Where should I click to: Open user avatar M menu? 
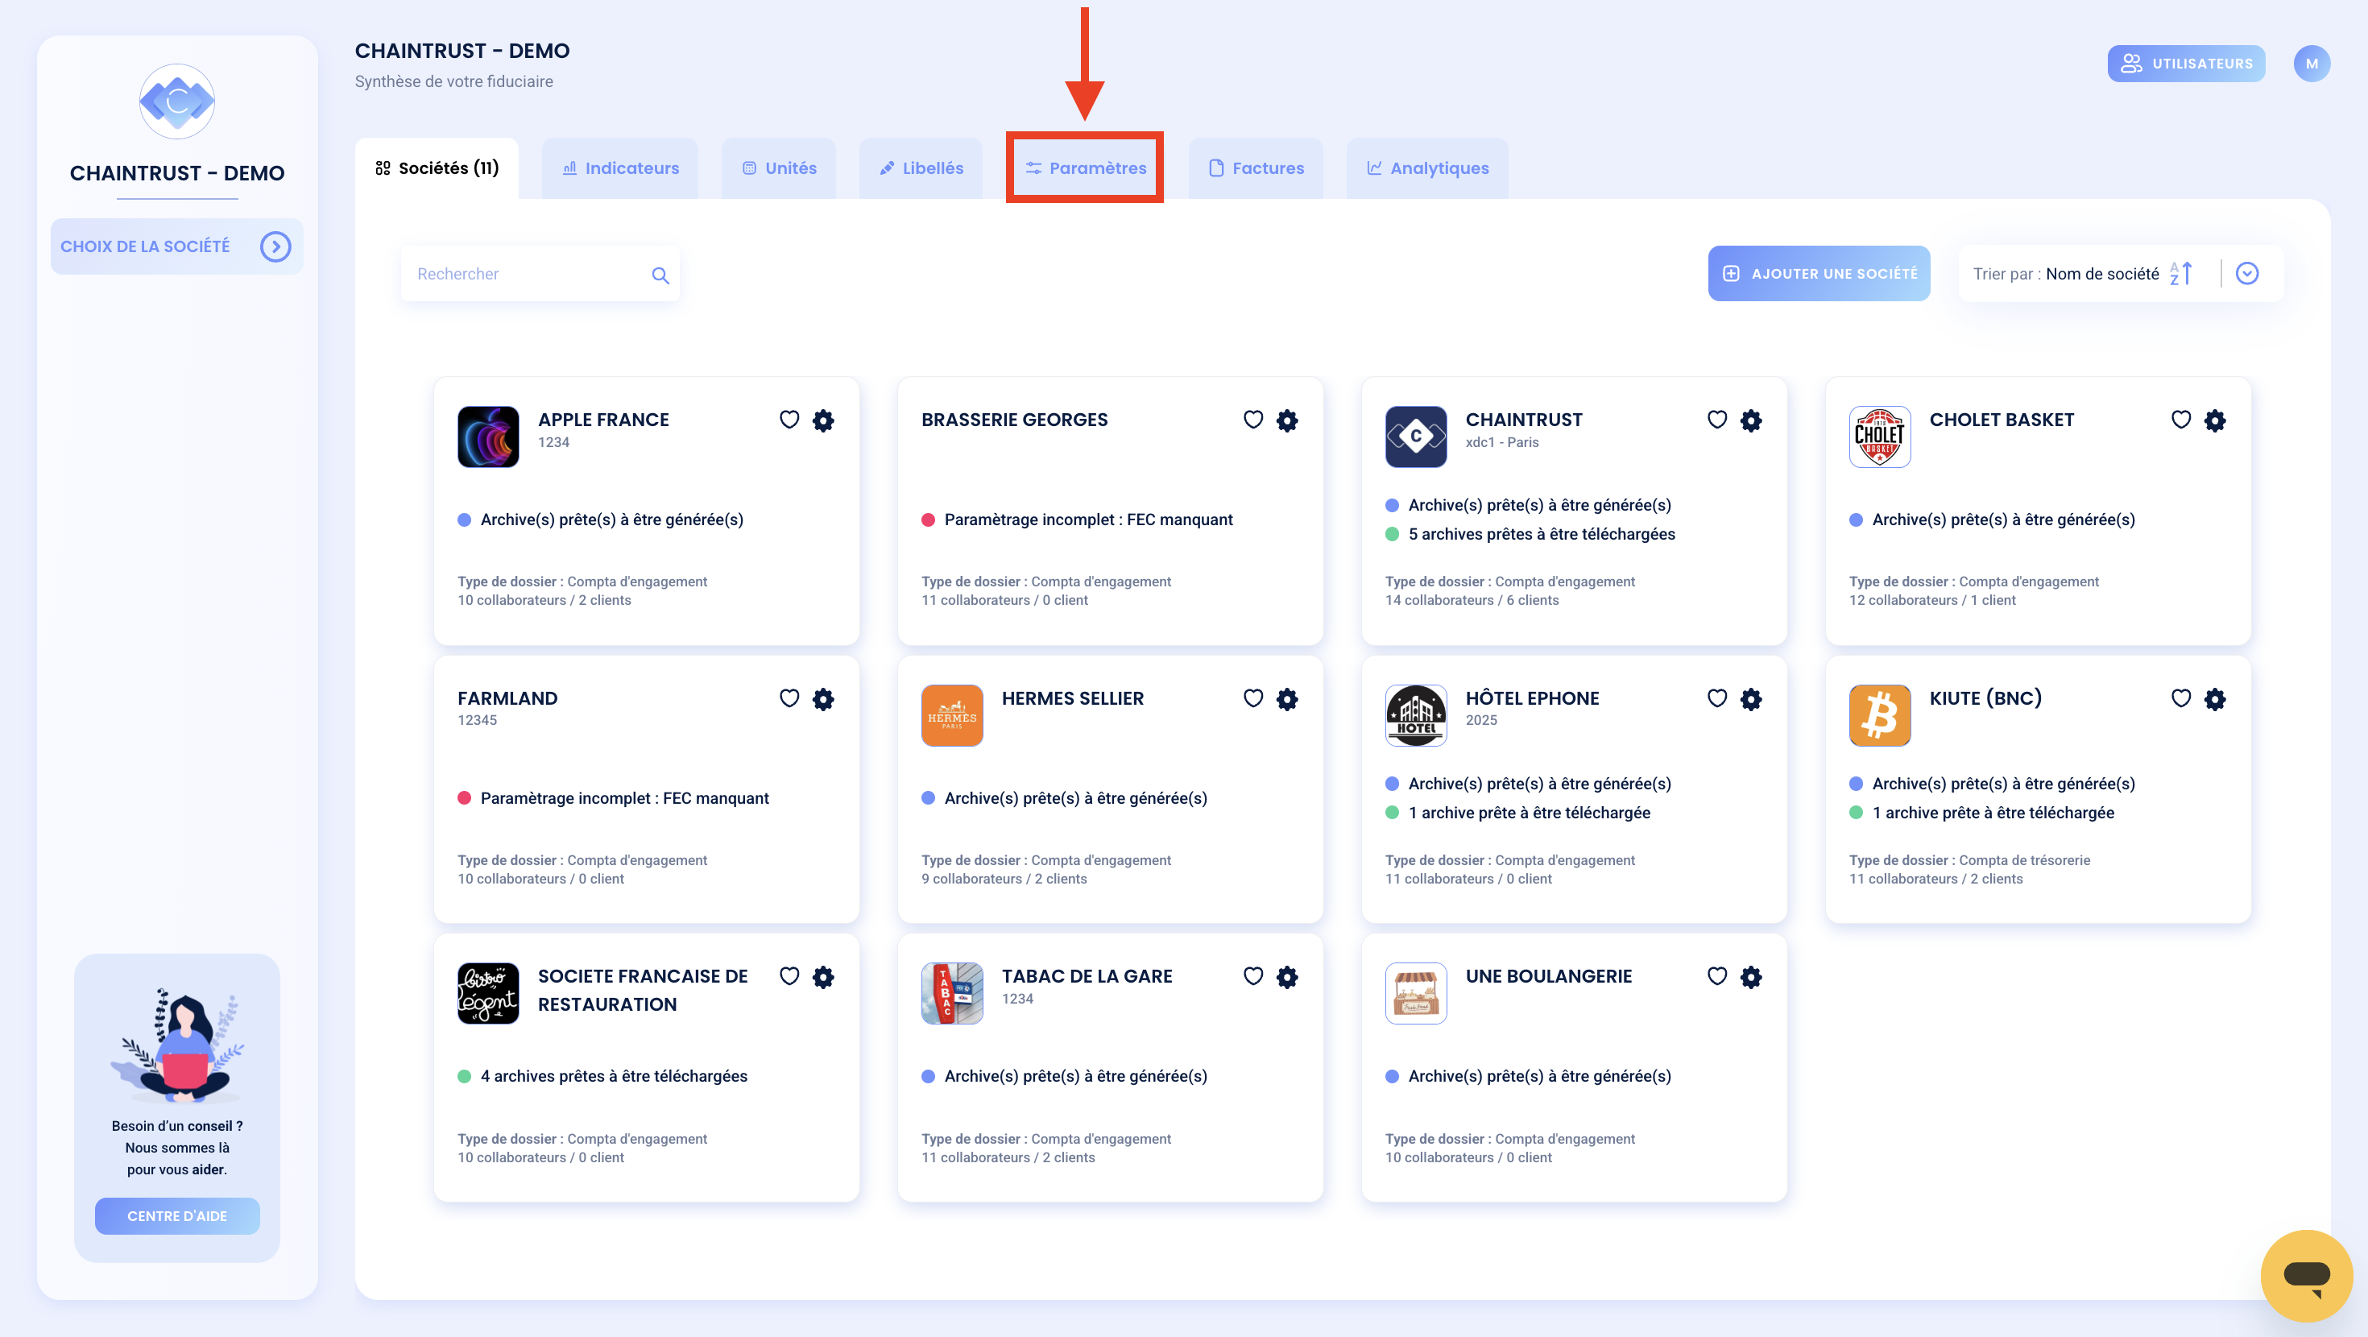coord(2311,64)
